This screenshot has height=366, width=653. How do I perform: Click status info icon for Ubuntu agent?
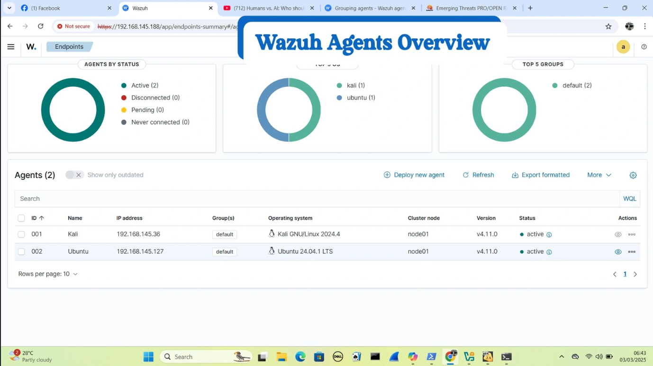click(549, 252)
